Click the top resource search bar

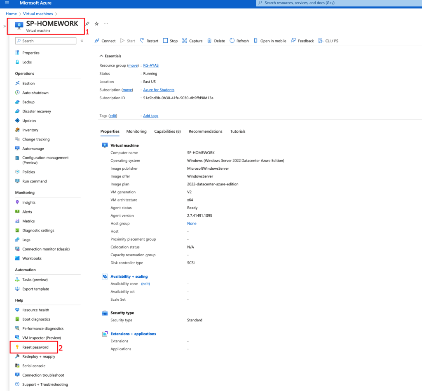(x=338, y=3)
